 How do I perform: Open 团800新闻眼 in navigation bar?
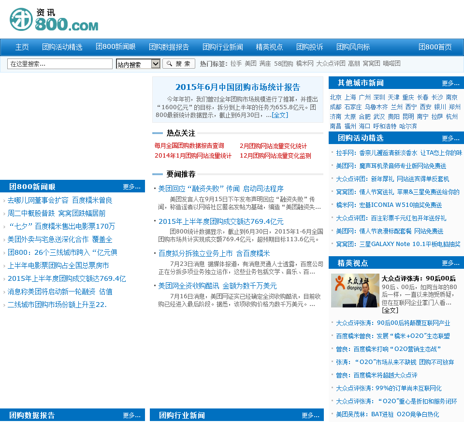(x=116, y=47)
